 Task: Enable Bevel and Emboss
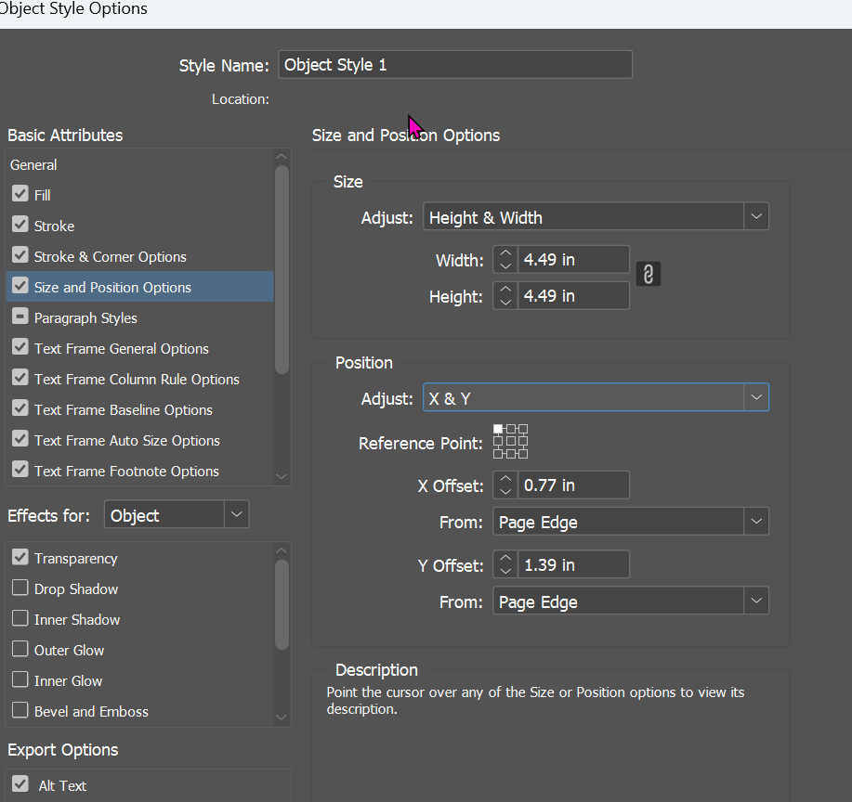tap(20, 711)
